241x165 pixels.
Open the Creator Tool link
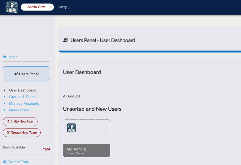(x=18, y=162)
